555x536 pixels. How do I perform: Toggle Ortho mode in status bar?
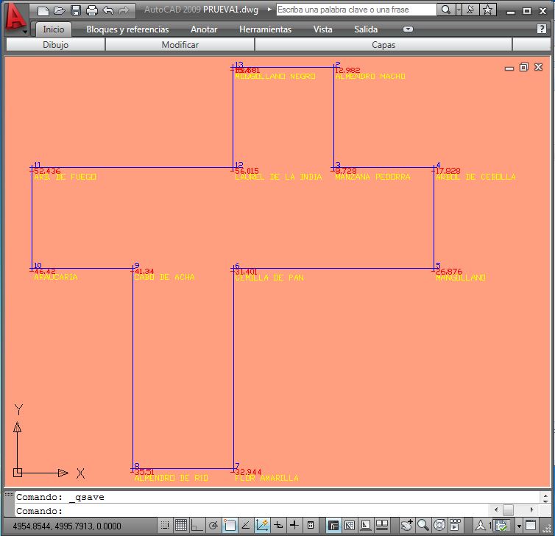[x=197, y=526]
